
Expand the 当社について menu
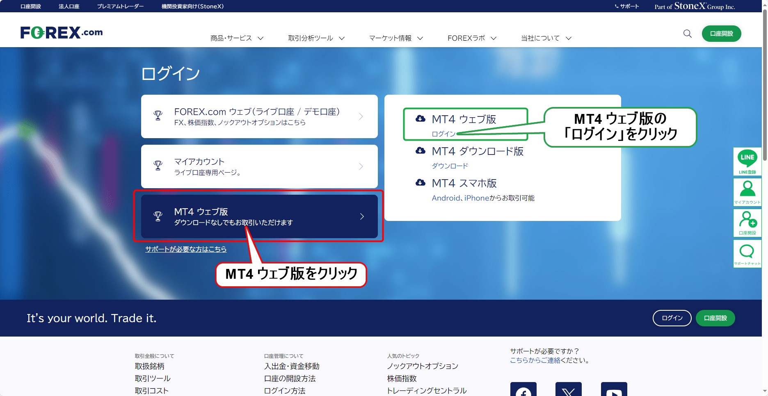click(x=546, y=38)
